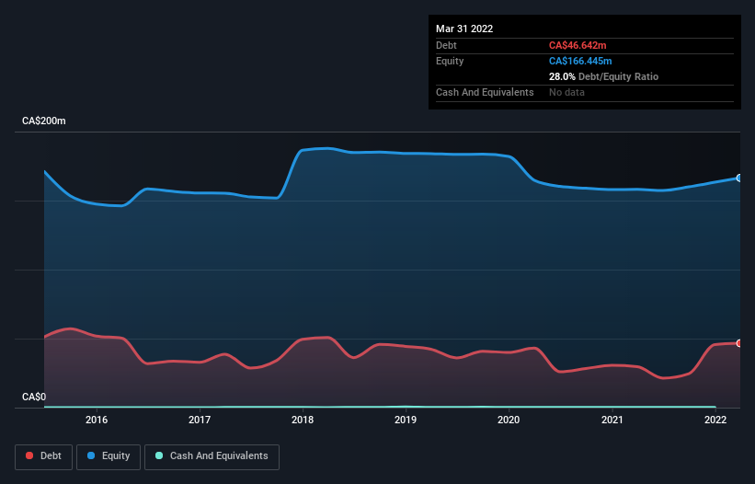This screenshot has width=755, height=484.
Task: Click the 2019 x-axis label
Action: [406, 420]
